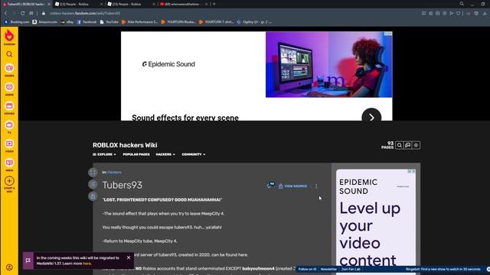This screenshot has width=490, height=275.
Task: Click the Newsletter footer link
Action: pyautogui.click(x=328, y=269)
